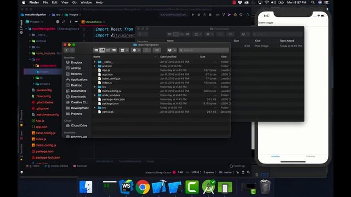
Task: Go back in reactNavigation Finder window
Action: [x=66, y=50]
